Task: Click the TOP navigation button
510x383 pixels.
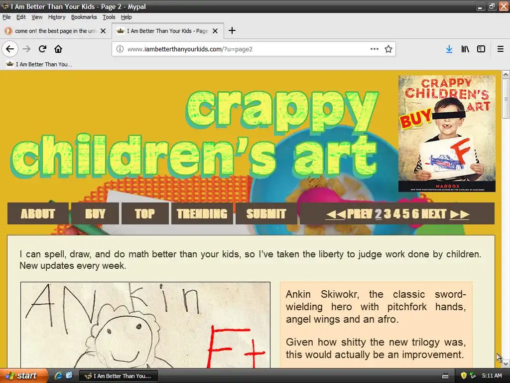Action: (145, 213)
